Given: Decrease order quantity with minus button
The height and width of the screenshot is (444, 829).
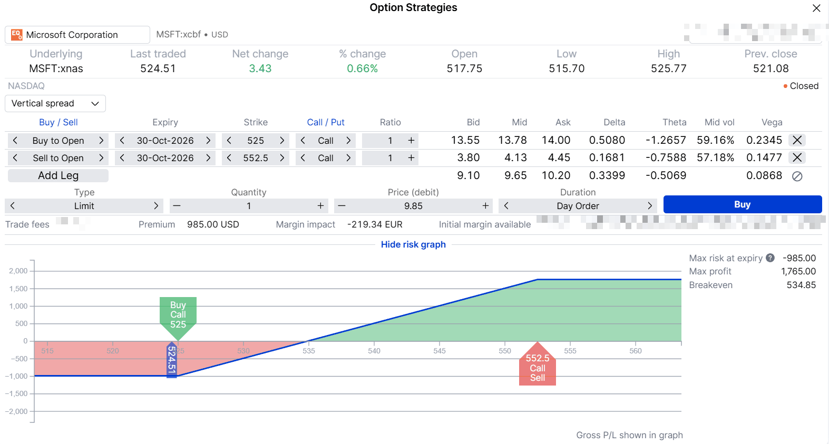Looking at the screenshot, I should (177, 206).
